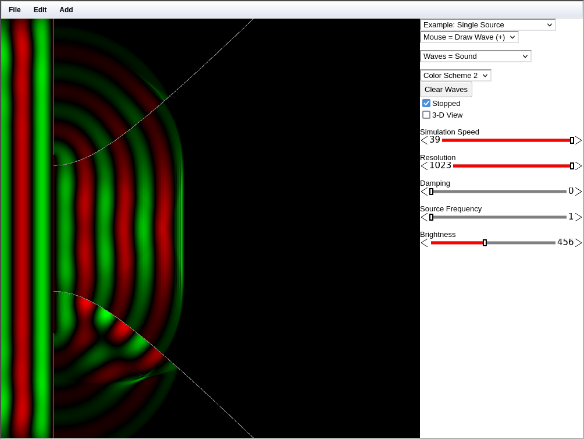Enable the 3-D View checkbox
Viewport: 584px width, 439px height.
click(x=426, y=115)
